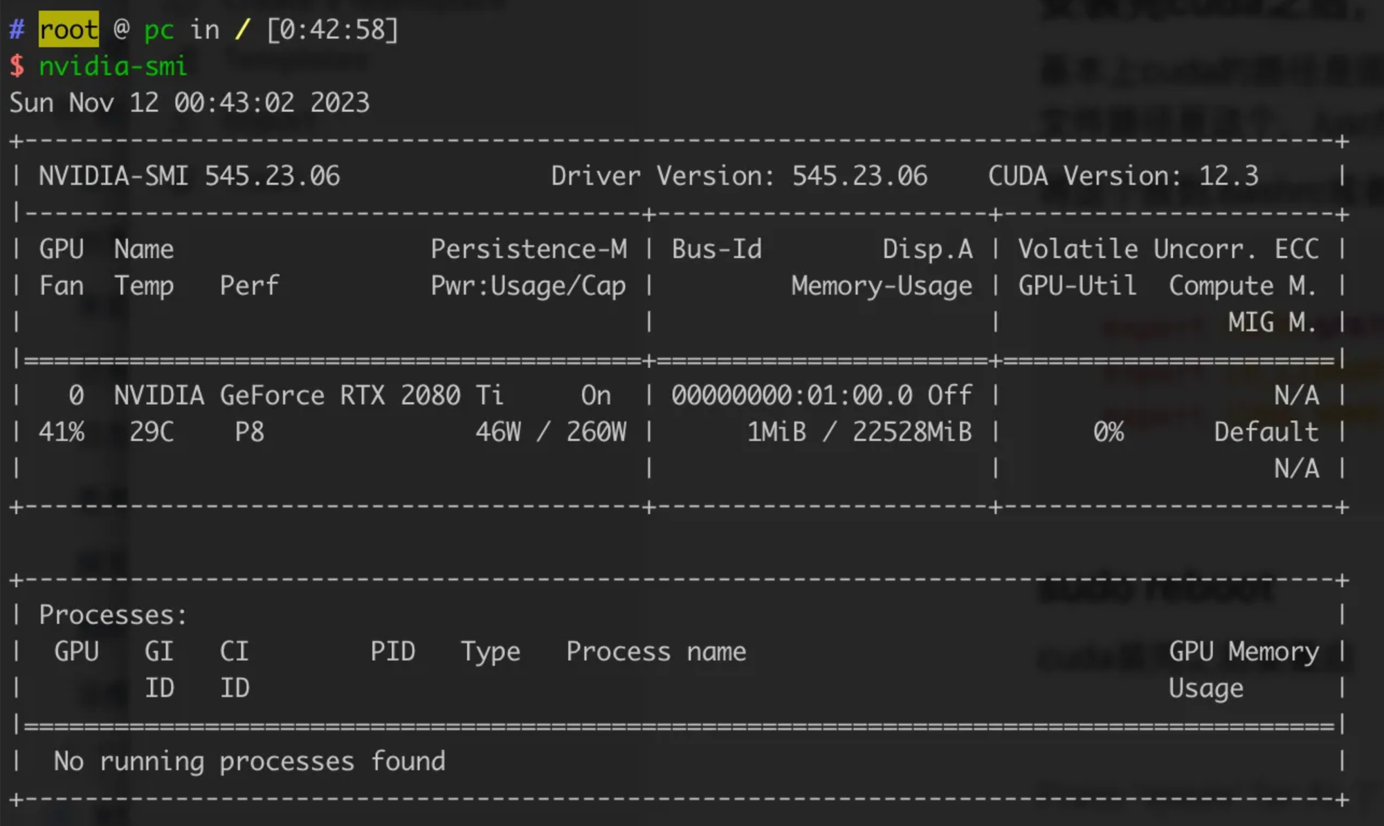Click the blue hash prompt symbol
Screen dimensions: 1384x826
click(17, 30)
